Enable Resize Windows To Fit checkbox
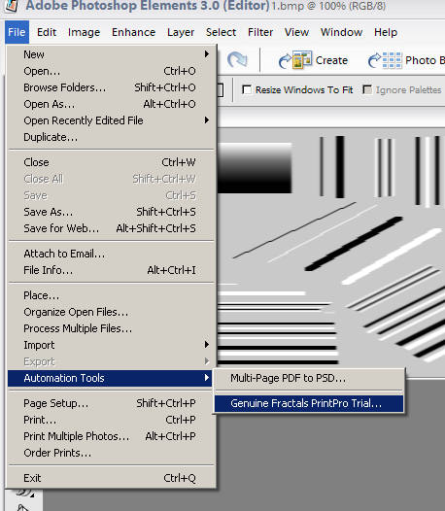Image resolution: width=445 pixels, height=511 pixels. [247, 89]
